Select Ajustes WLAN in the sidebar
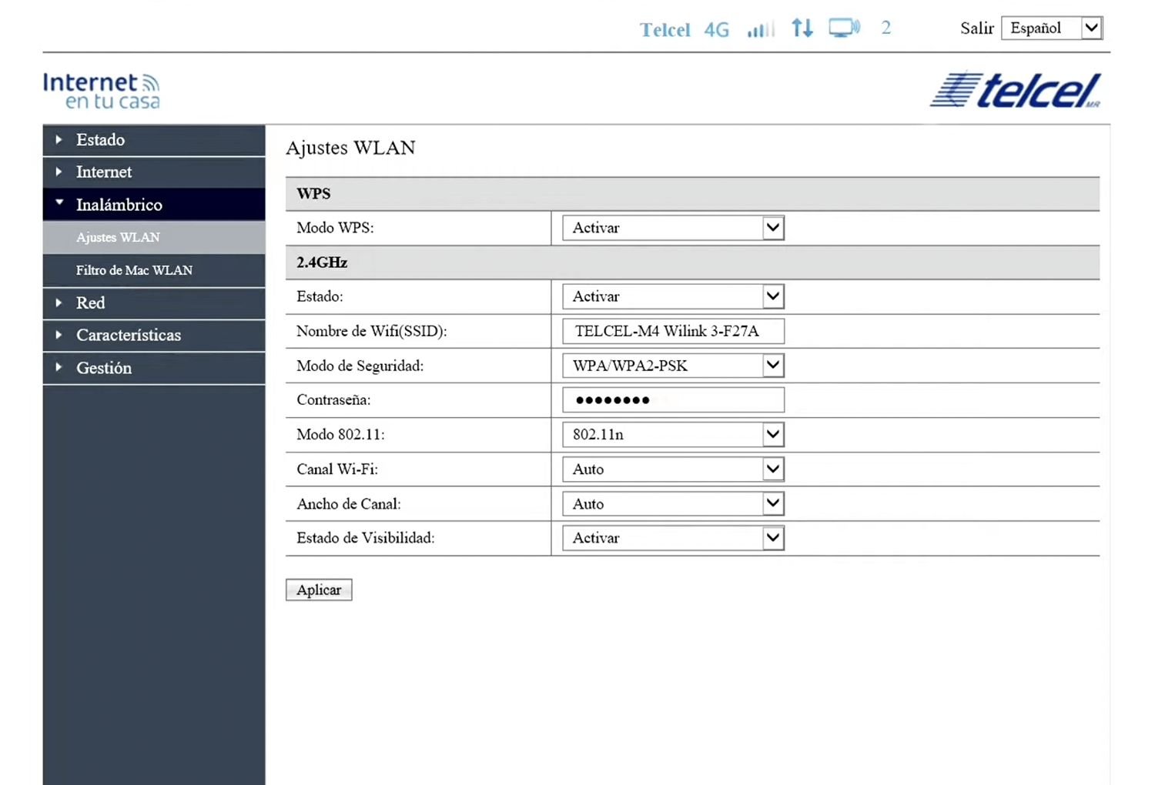1155x785 pixels. tap(118, 238)
